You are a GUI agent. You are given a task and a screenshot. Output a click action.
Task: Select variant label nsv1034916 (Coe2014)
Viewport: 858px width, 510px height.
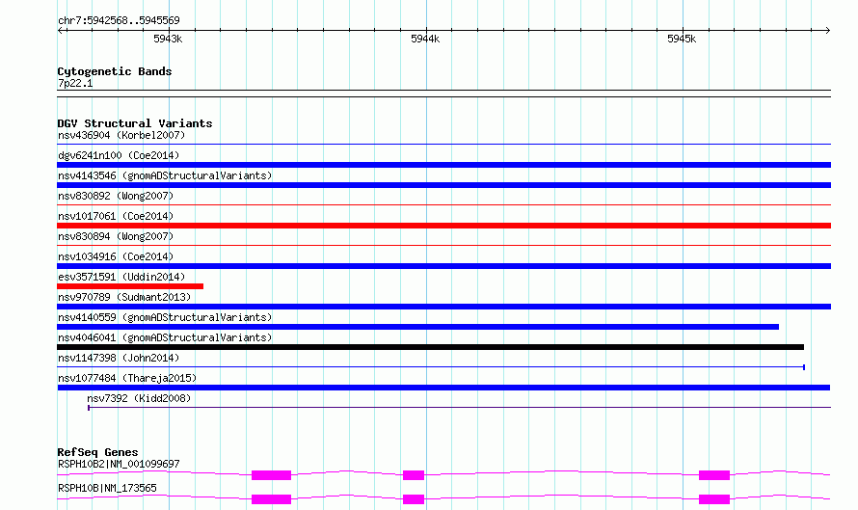(116, 256)
